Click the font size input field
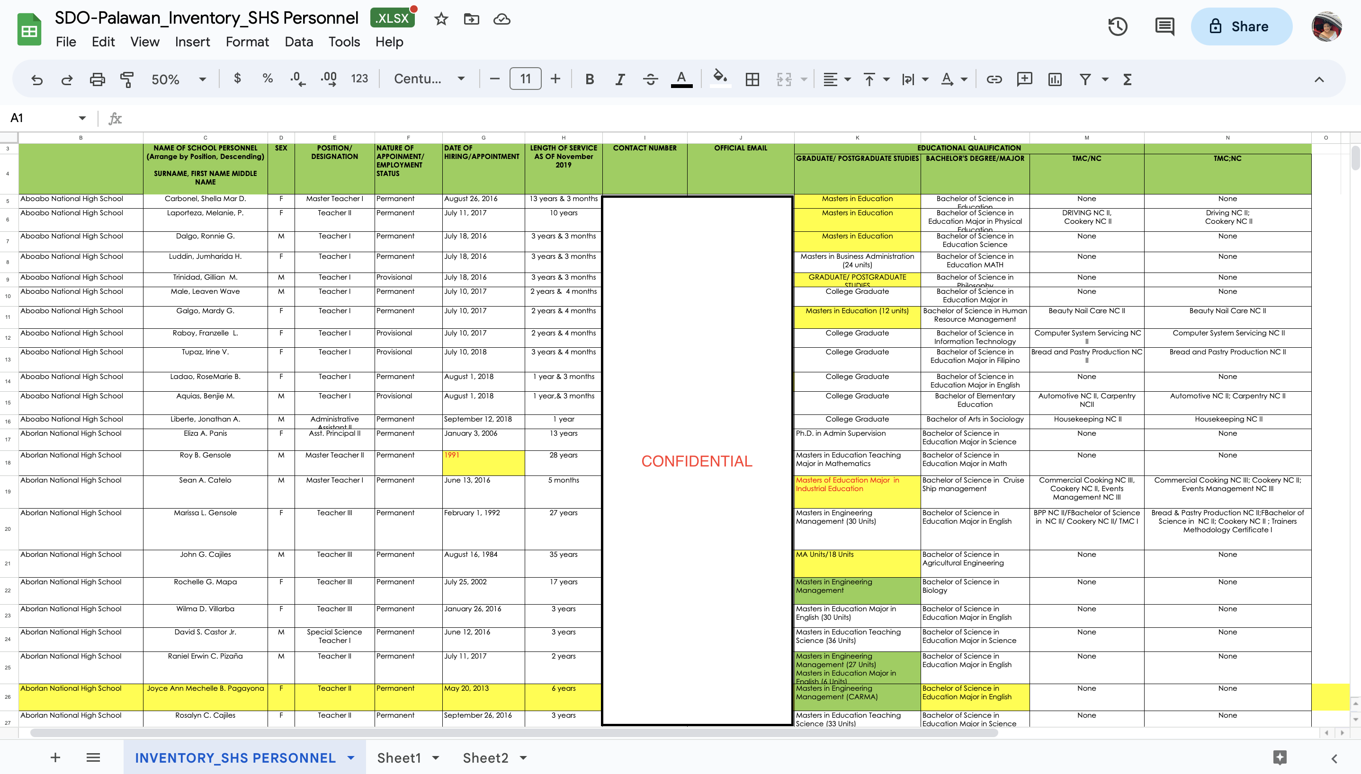Screen dimensions: 1361x774 point(525,79)
